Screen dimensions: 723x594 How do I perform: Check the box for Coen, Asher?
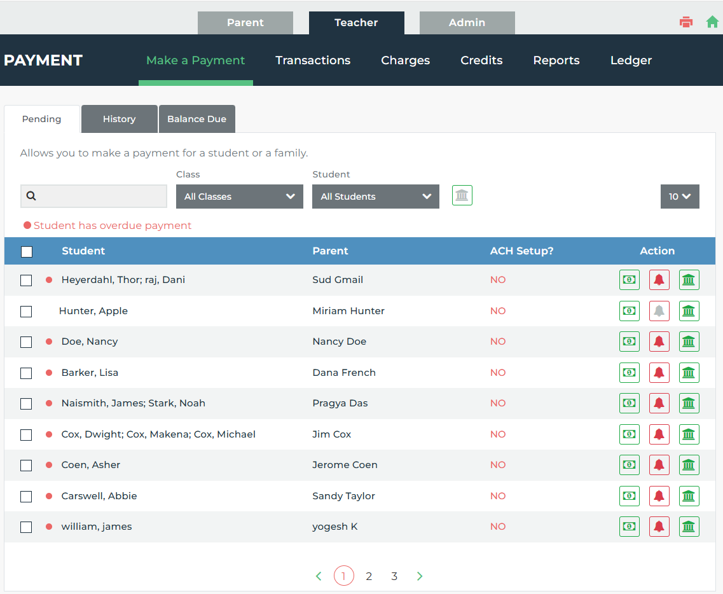[26, 466]
